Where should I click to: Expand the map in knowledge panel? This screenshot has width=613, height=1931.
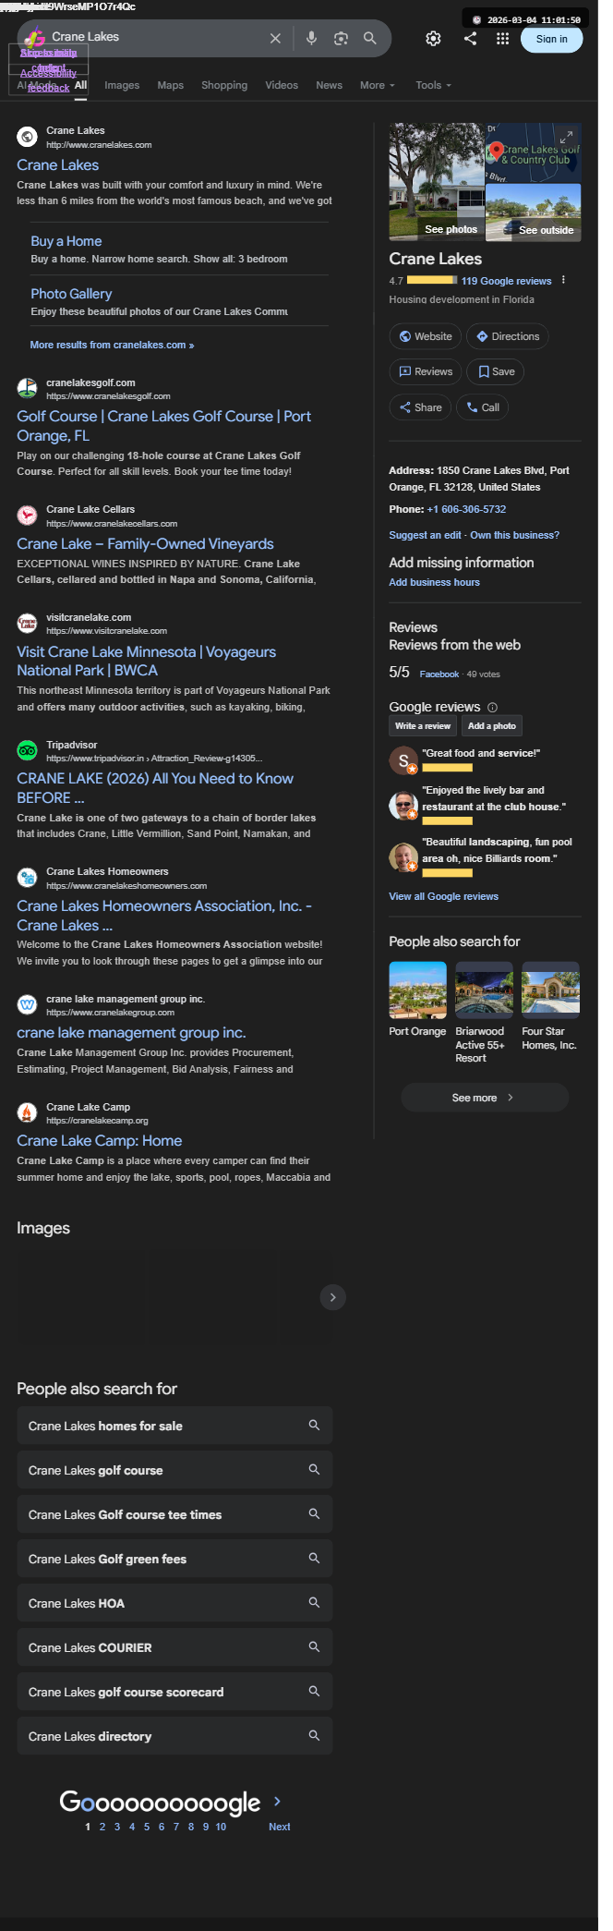click(567, 136)
